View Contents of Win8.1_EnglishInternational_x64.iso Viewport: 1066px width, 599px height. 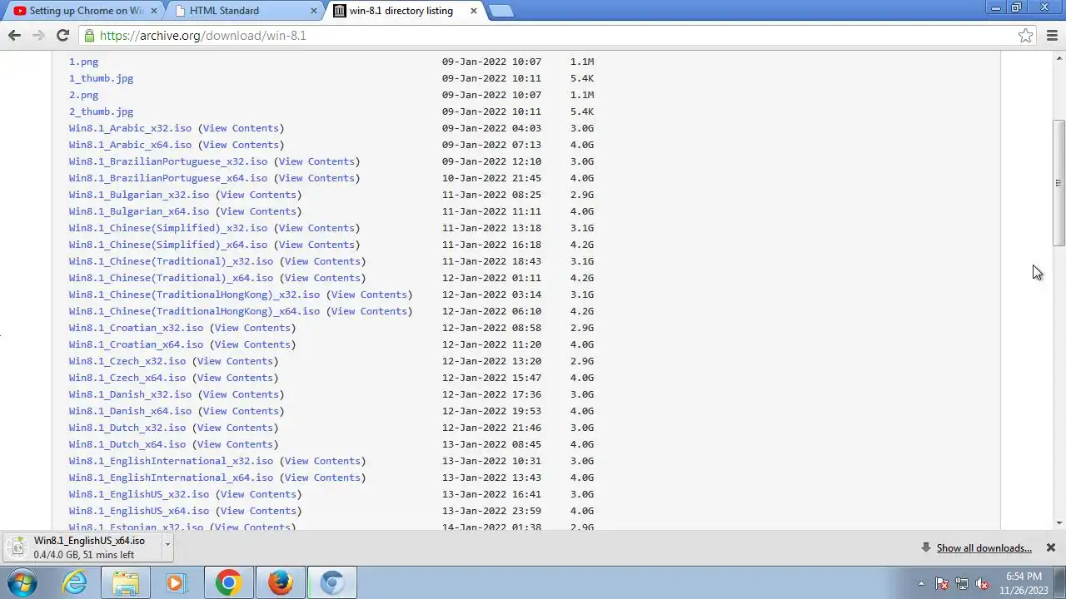pyautogui.click(x=322, y=478)
